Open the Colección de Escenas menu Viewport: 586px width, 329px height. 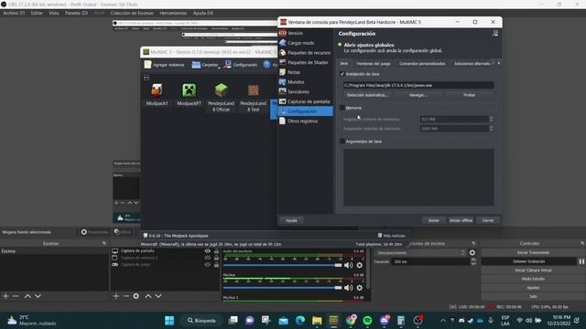132,13
